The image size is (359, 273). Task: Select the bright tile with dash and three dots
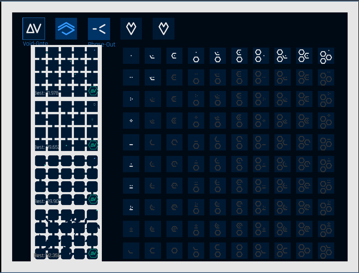[131, 207]
